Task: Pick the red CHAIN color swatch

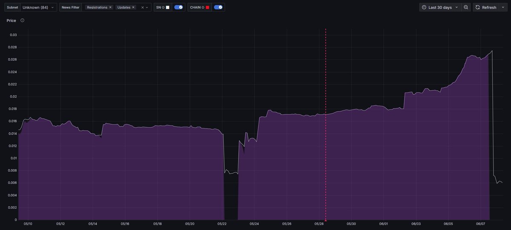Action: [207, 7]
